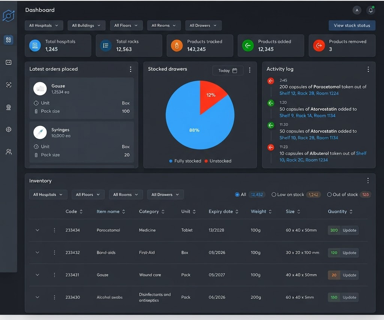Viewport: 384px width, 320px height.
Task: Open row menu for item 233432
Action: pos(54,253)
